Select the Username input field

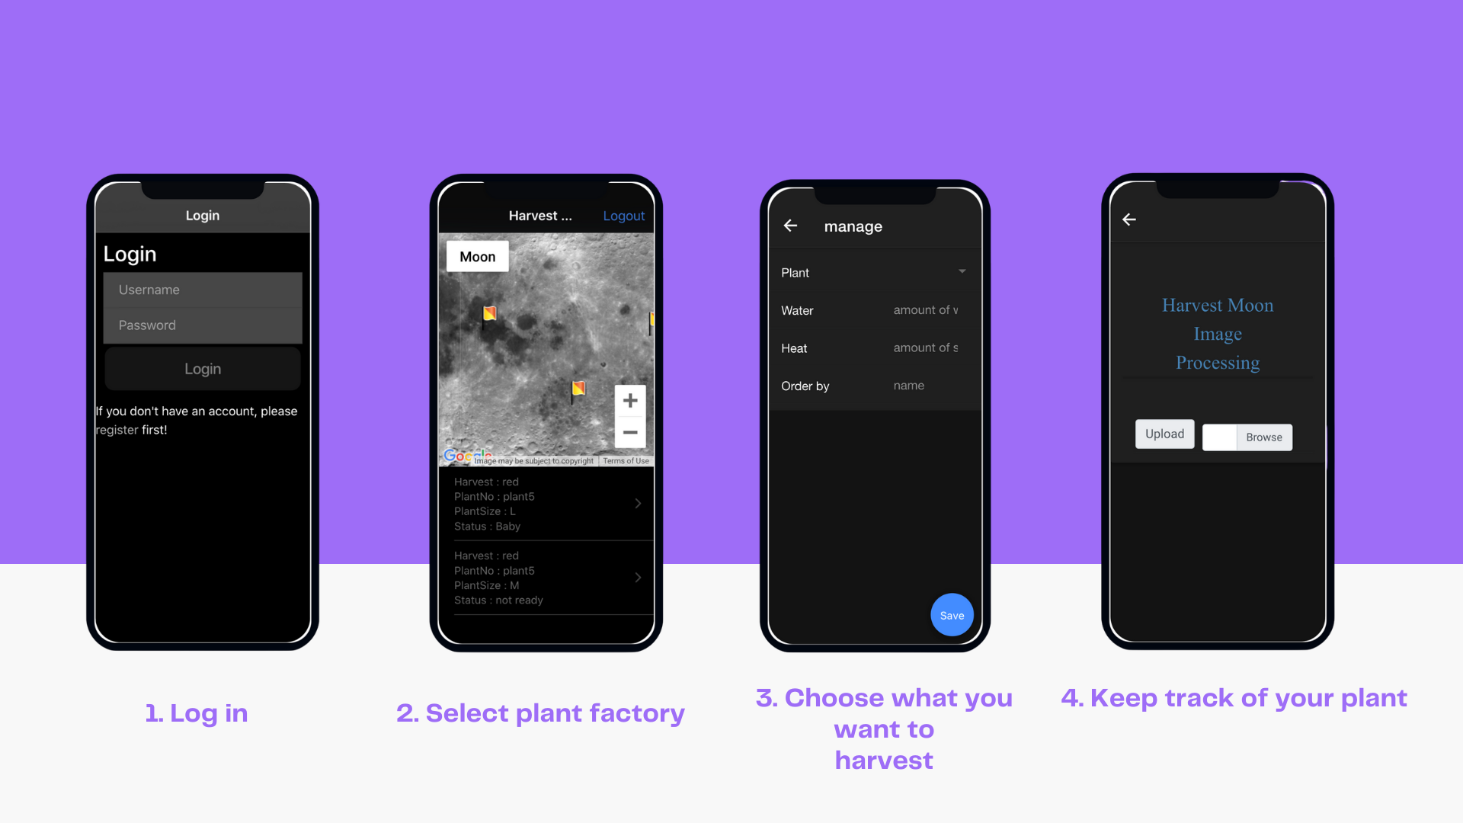point(202,290)
